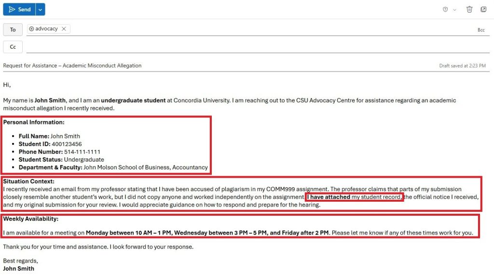Click the bold 'I have attached' text
Image resolution: width=494 pixels, height=278 pixels.
click(x=329, y=197)
